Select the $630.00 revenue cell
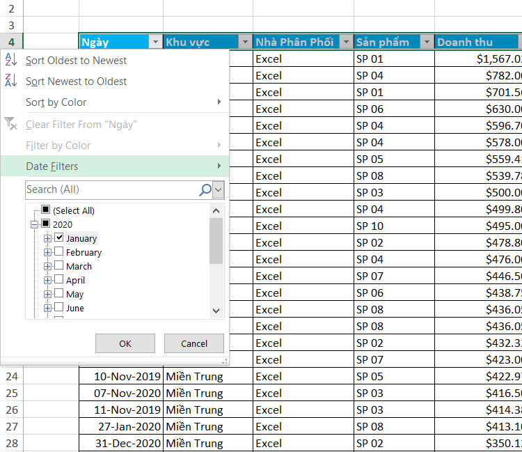Viewport: 522px width, 452px height. tap(478, 109)
